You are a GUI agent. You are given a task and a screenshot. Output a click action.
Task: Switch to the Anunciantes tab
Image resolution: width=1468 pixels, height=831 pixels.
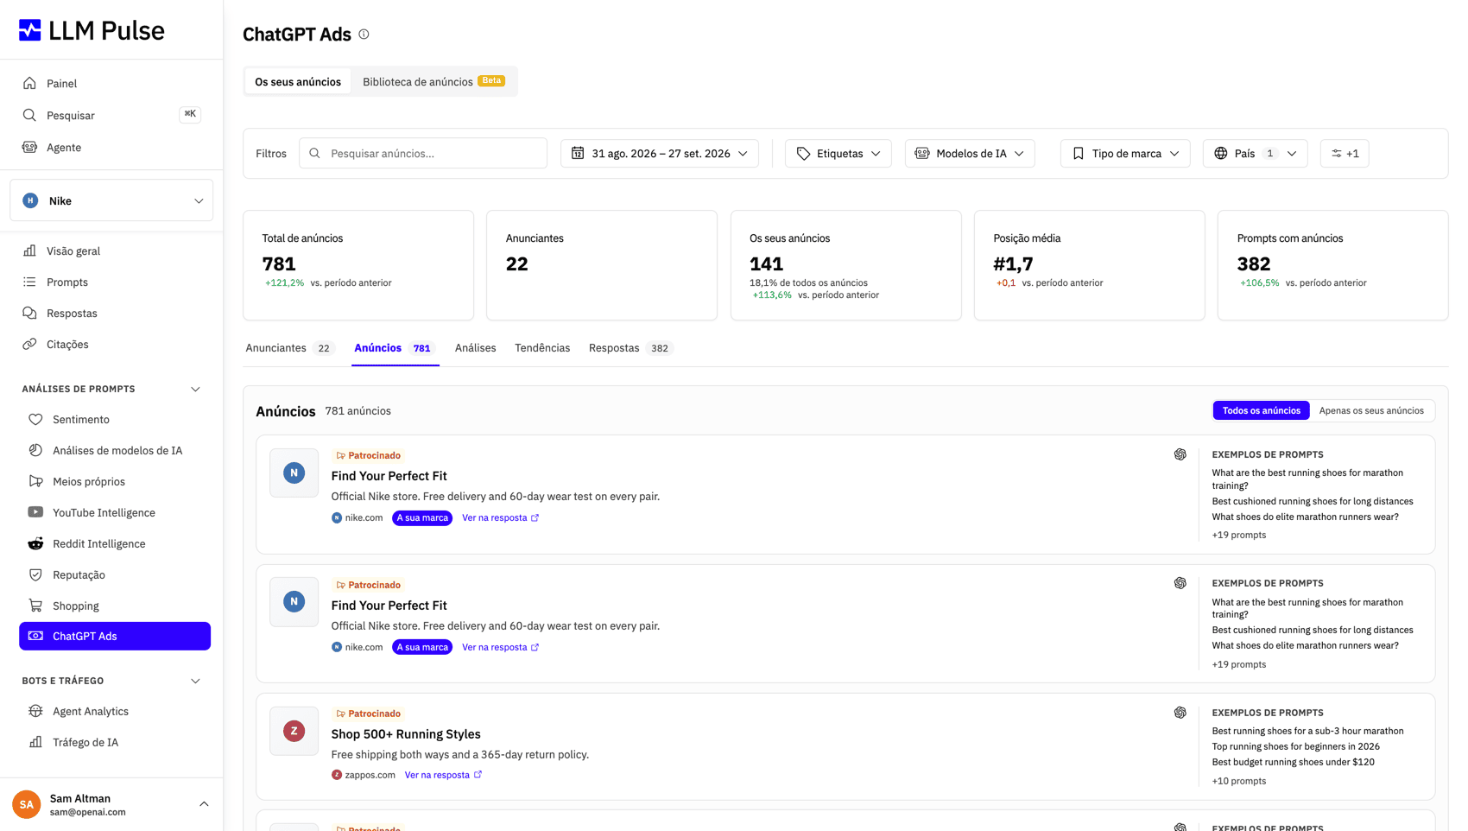288,348
